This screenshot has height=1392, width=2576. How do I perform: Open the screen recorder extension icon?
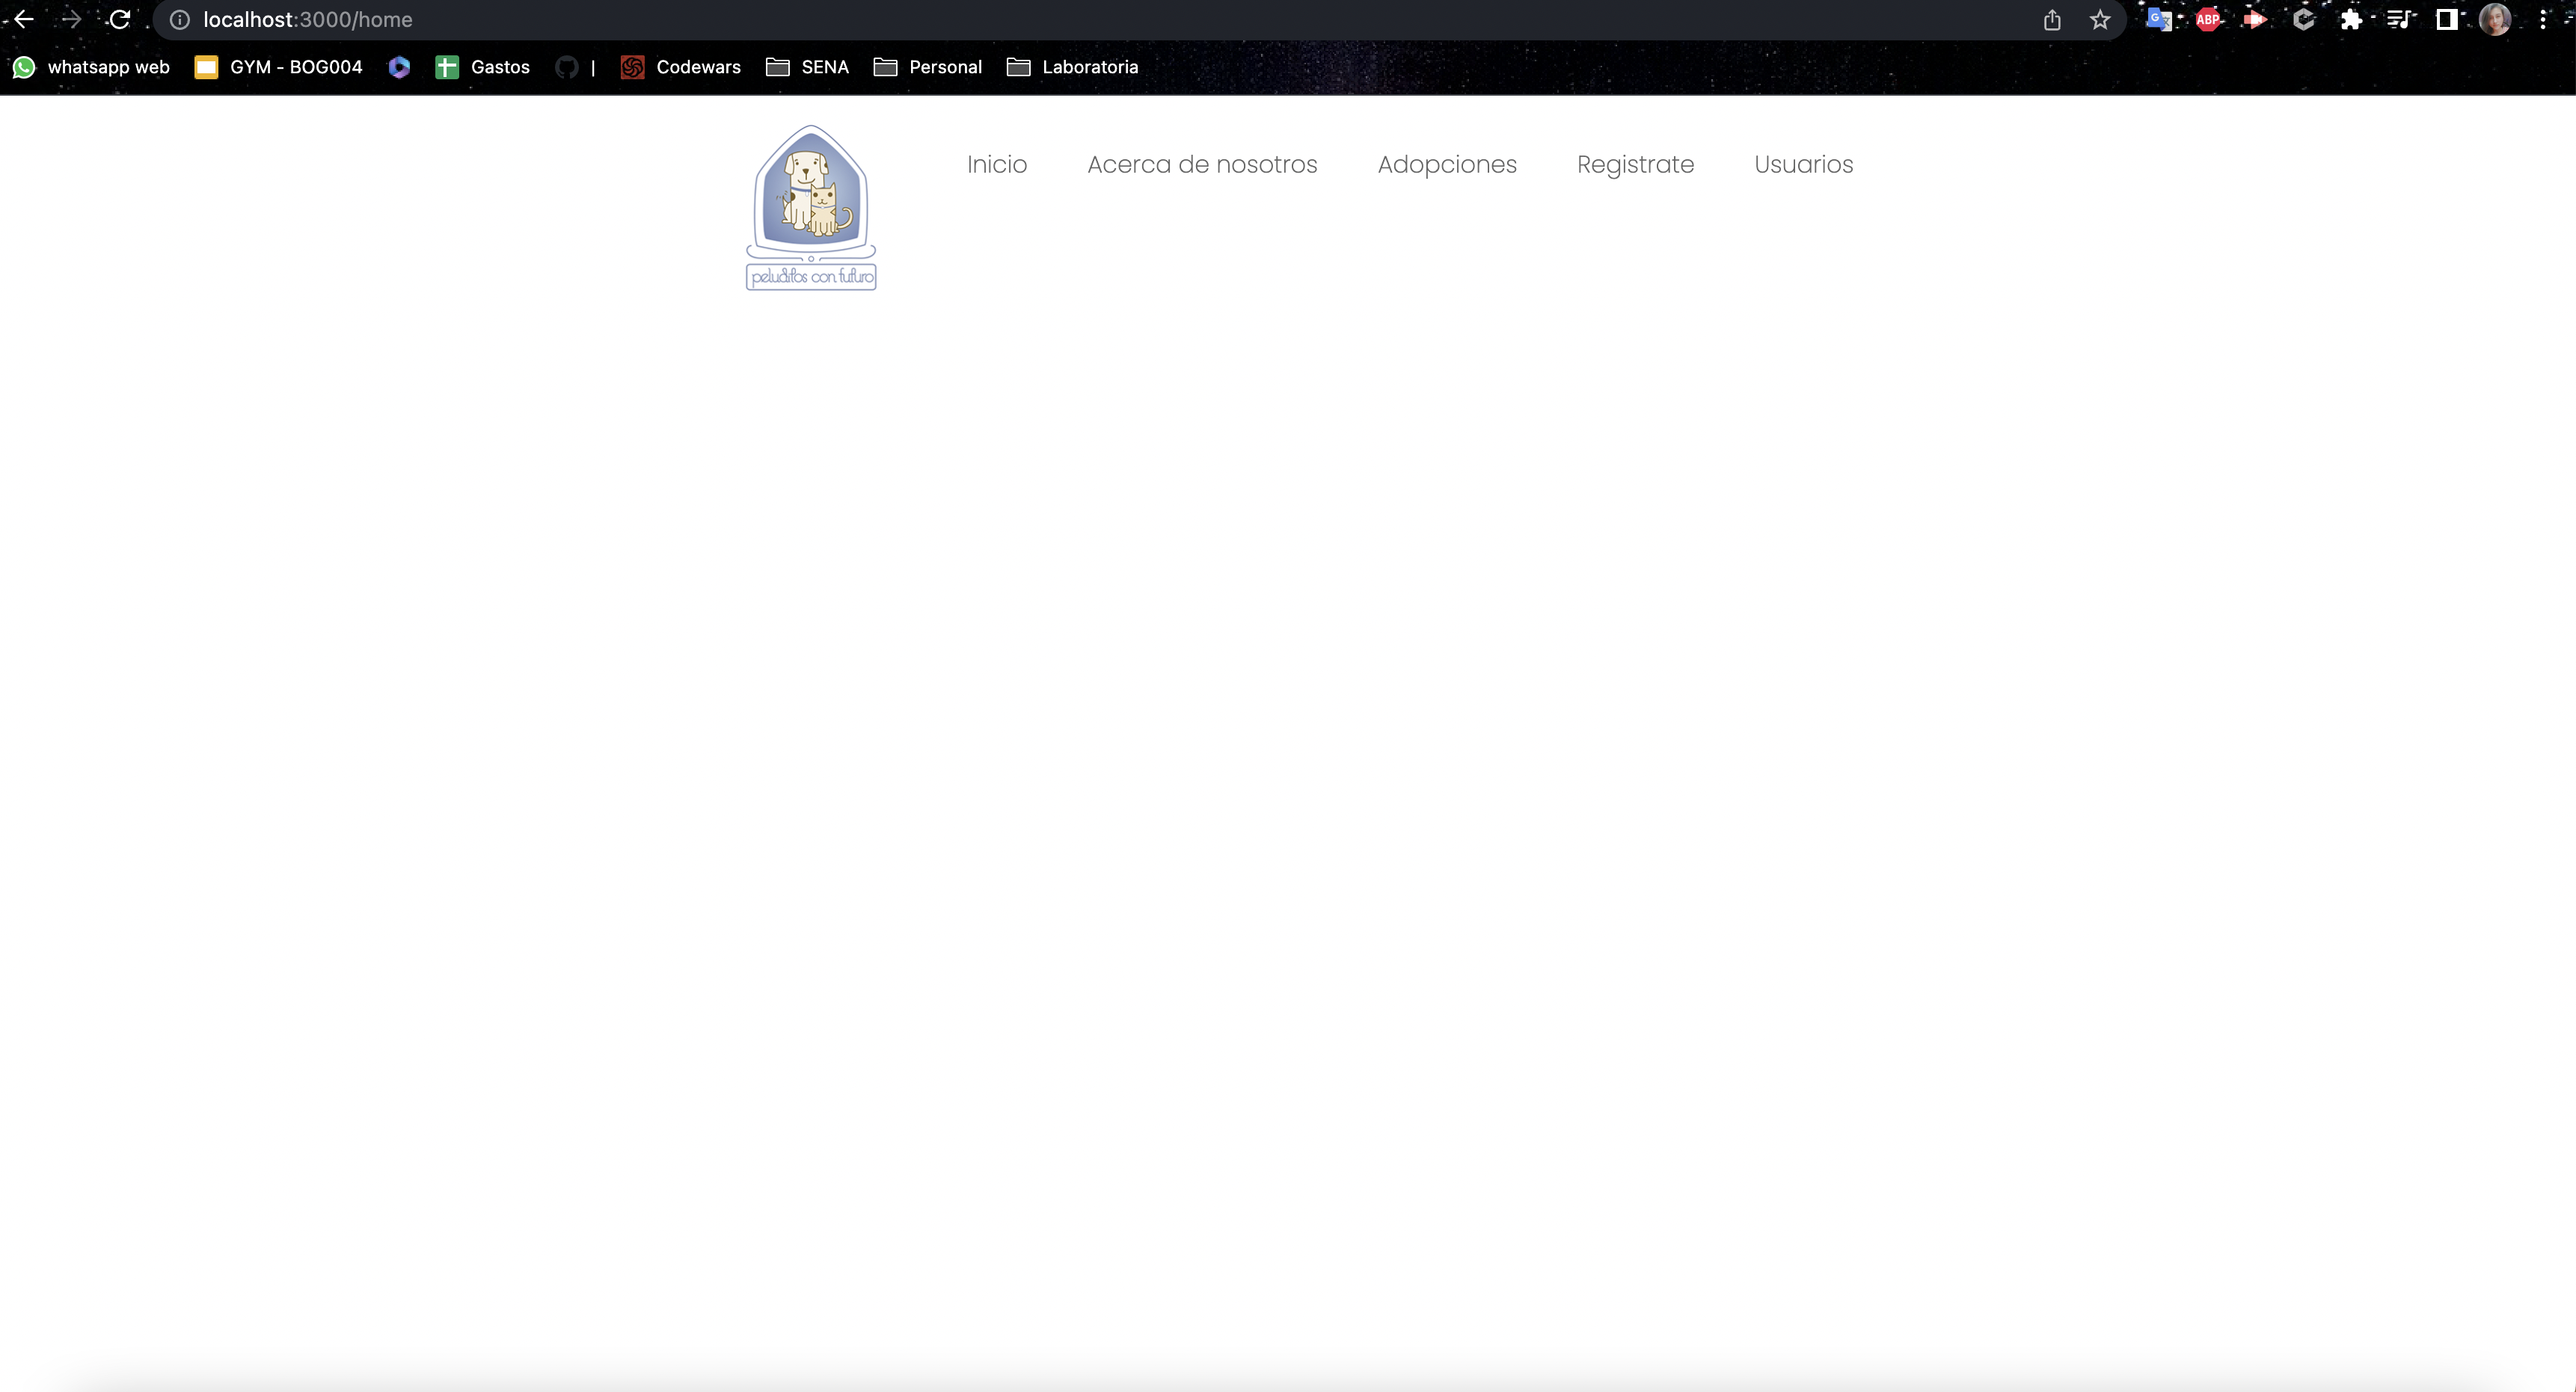pos(2256,19)
